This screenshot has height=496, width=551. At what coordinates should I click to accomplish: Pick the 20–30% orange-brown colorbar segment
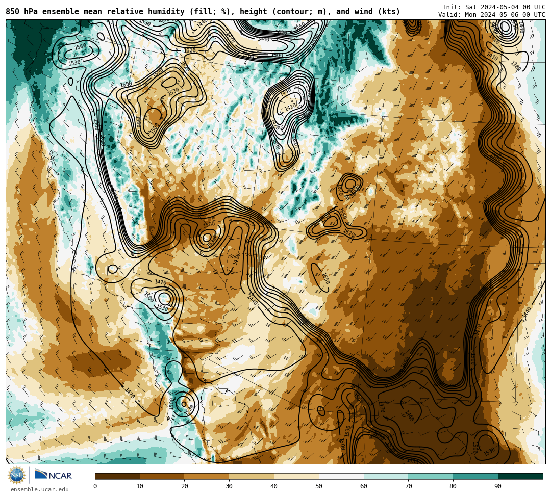pos(207,476)
